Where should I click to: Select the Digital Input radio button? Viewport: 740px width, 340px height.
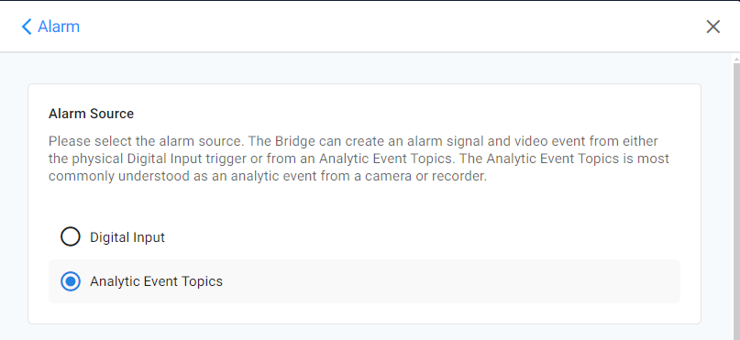pos(71,237)
